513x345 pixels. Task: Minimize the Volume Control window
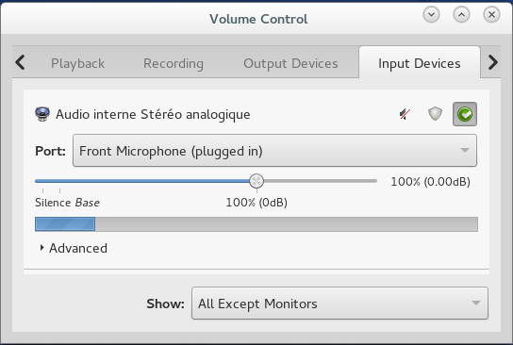431,15
